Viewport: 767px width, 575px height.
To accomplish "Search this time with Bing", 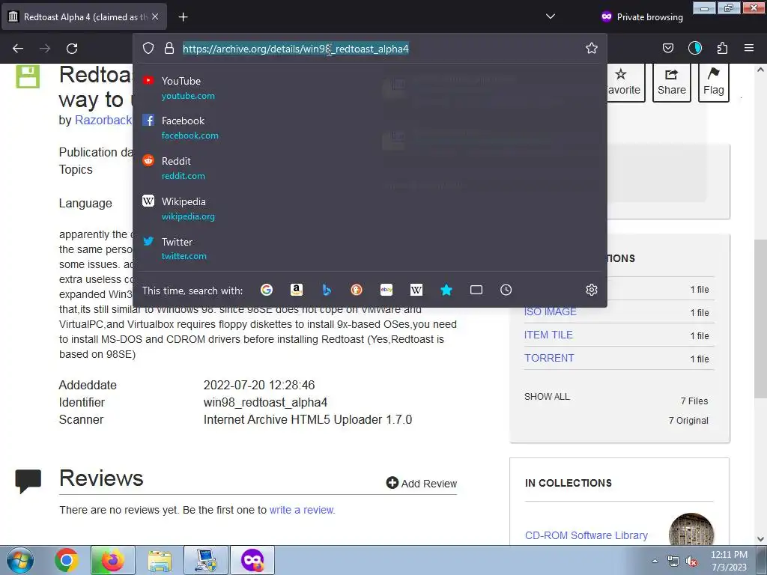I will pos(327,290).
